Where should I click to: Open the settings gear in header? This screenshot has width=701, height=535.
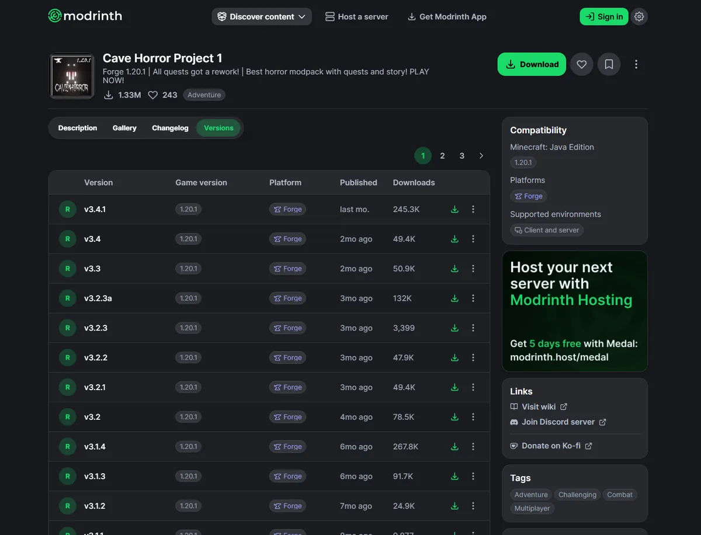point(639,16)
